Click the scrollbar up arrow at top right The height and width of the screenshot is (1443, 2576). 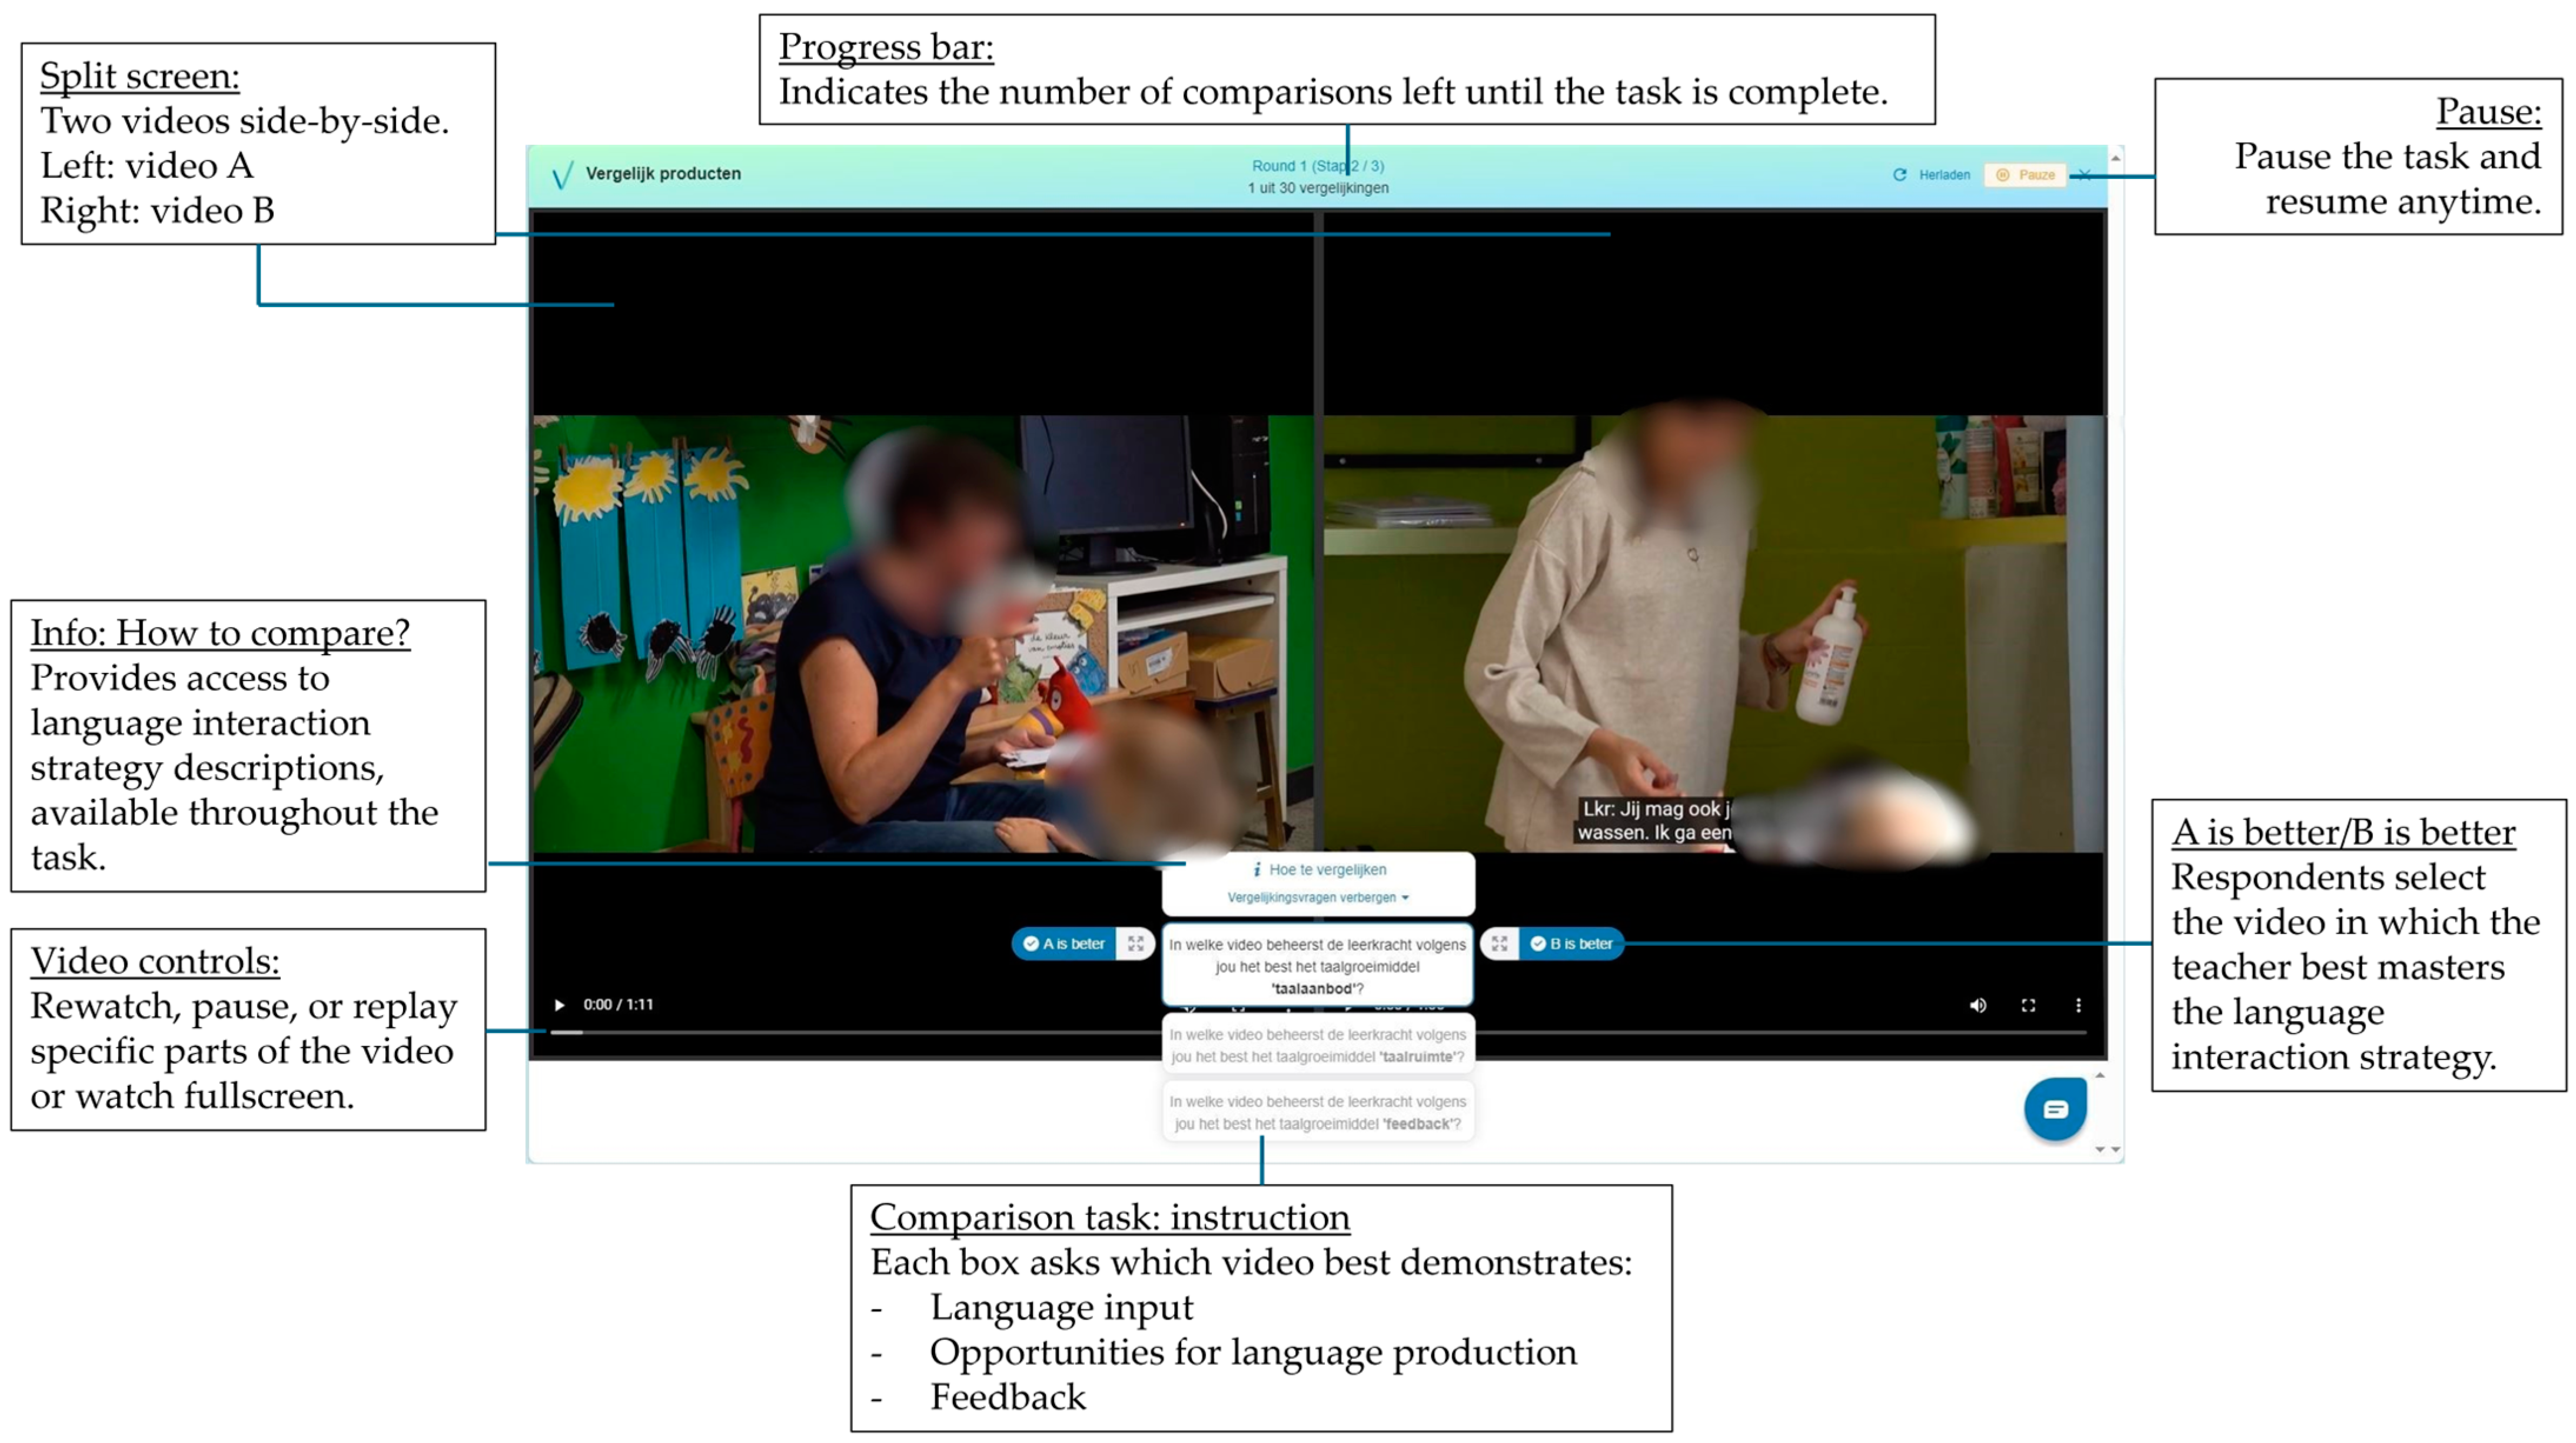coord(2115,159)
